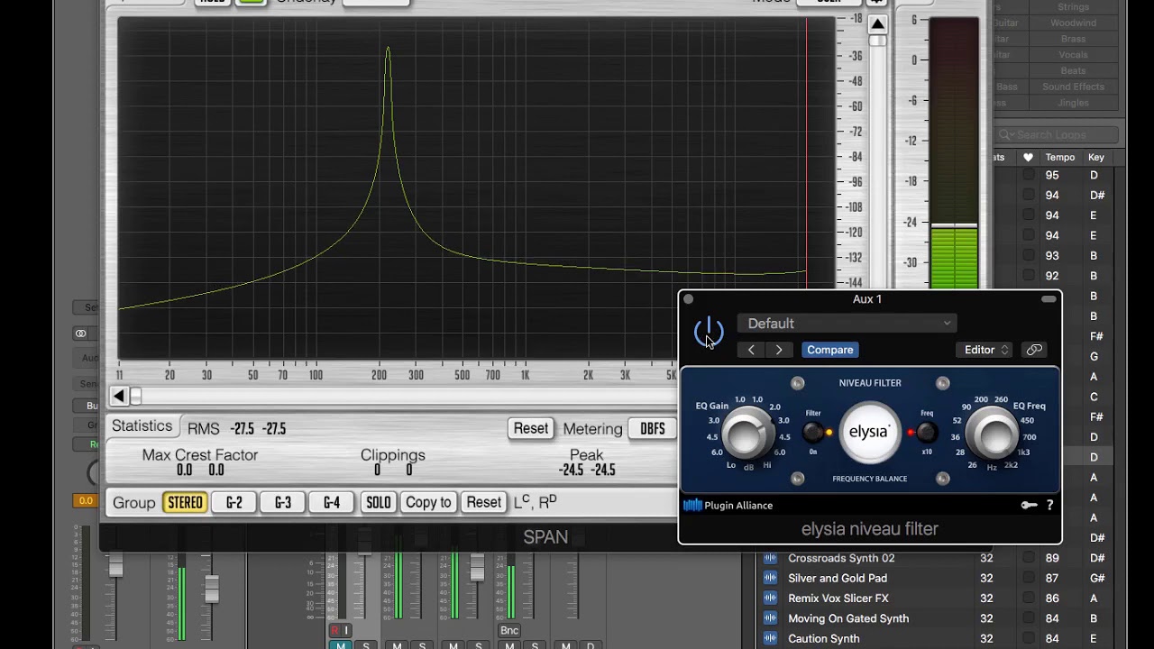Click the Plugin Alliance logo
This screenshot has height=649, width=1154.
(728, 506)
